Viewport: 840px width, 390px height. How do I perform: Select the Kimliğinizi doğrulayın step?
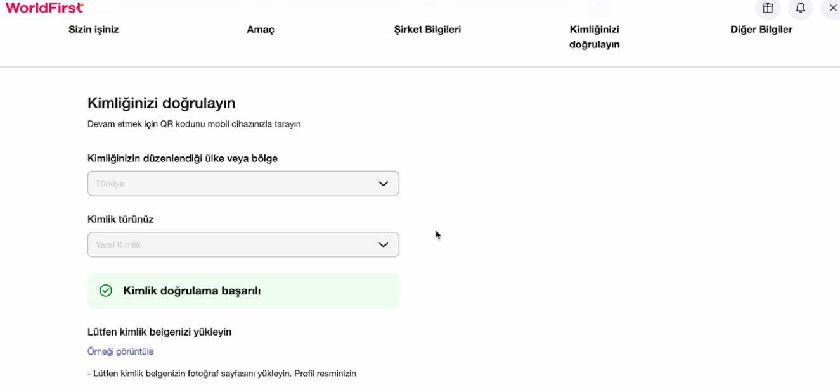pos(594,37)
